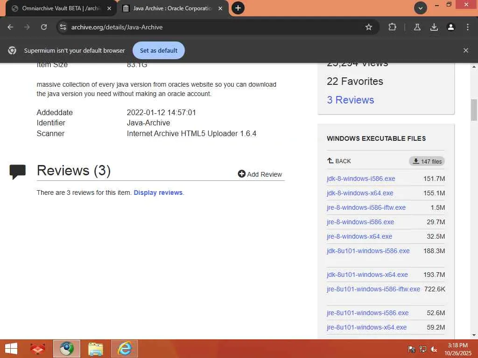Select the 'Java-Archive' identifier text
Image resolution: width=478 pixels, height=358 pixels.
click(x=148, y=123)
